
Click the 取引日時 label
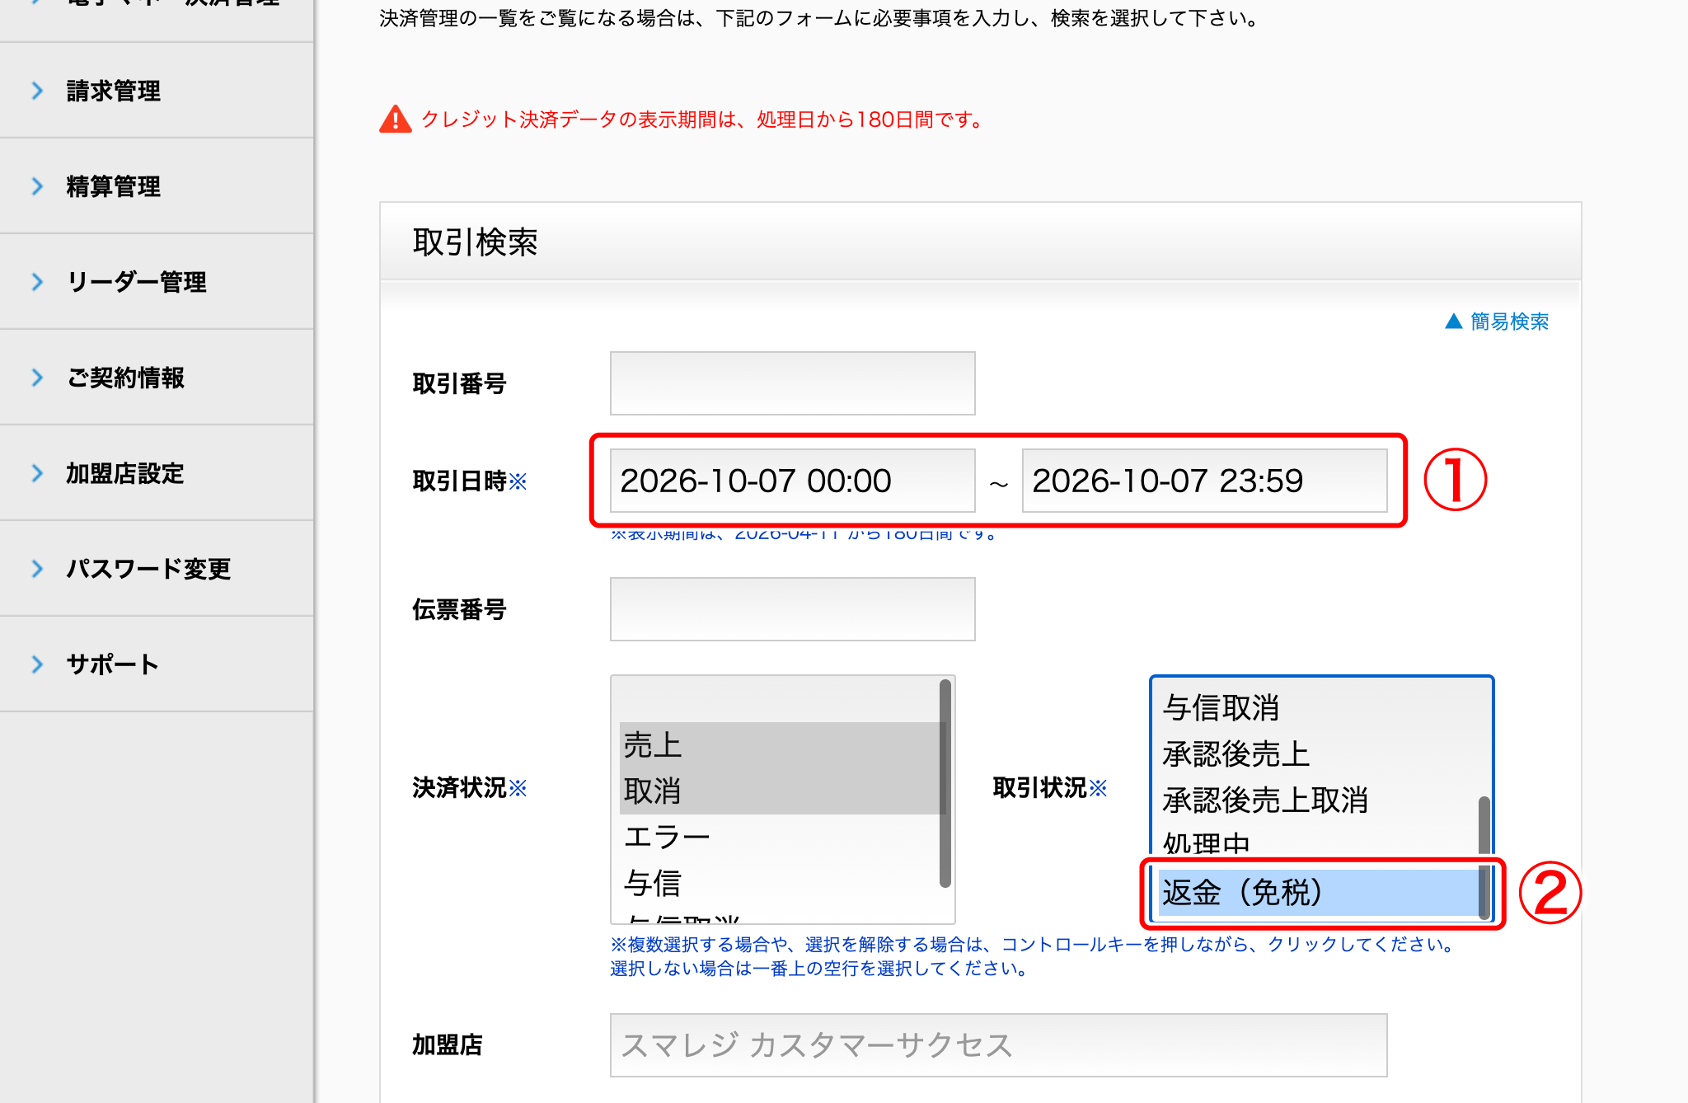coord(469,481)
